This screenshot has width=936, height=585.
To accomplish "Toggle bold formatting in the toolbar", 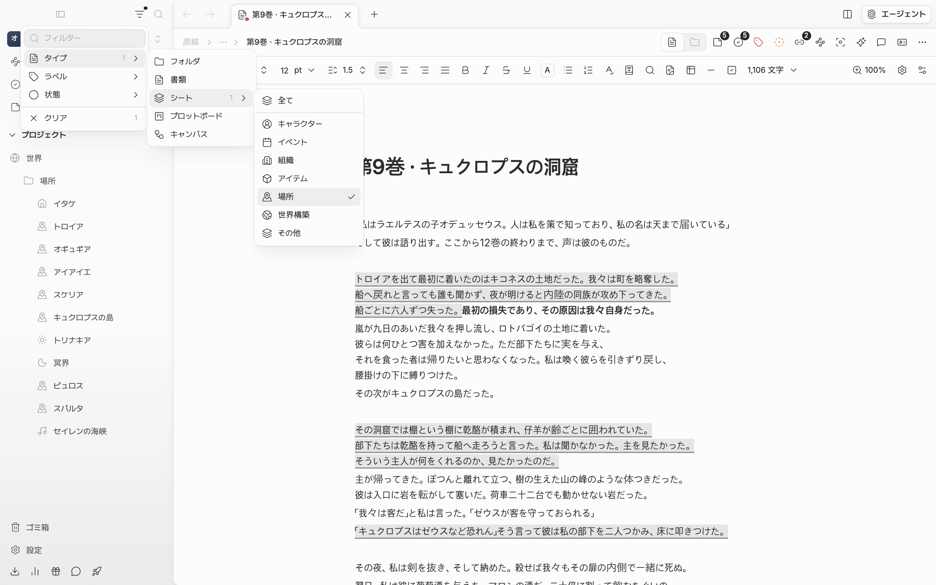I will [465, 70].
